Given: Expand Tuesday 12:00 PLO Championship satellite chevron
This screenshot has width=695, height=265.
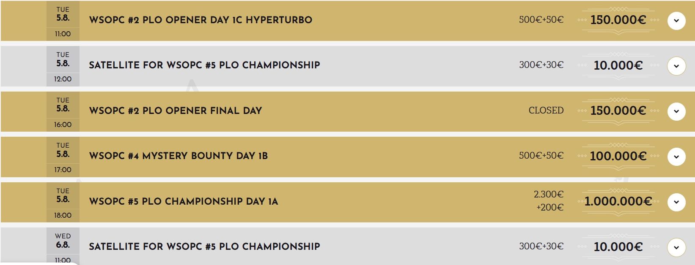Looking at the screenshot, I should [x=676, y=66].
